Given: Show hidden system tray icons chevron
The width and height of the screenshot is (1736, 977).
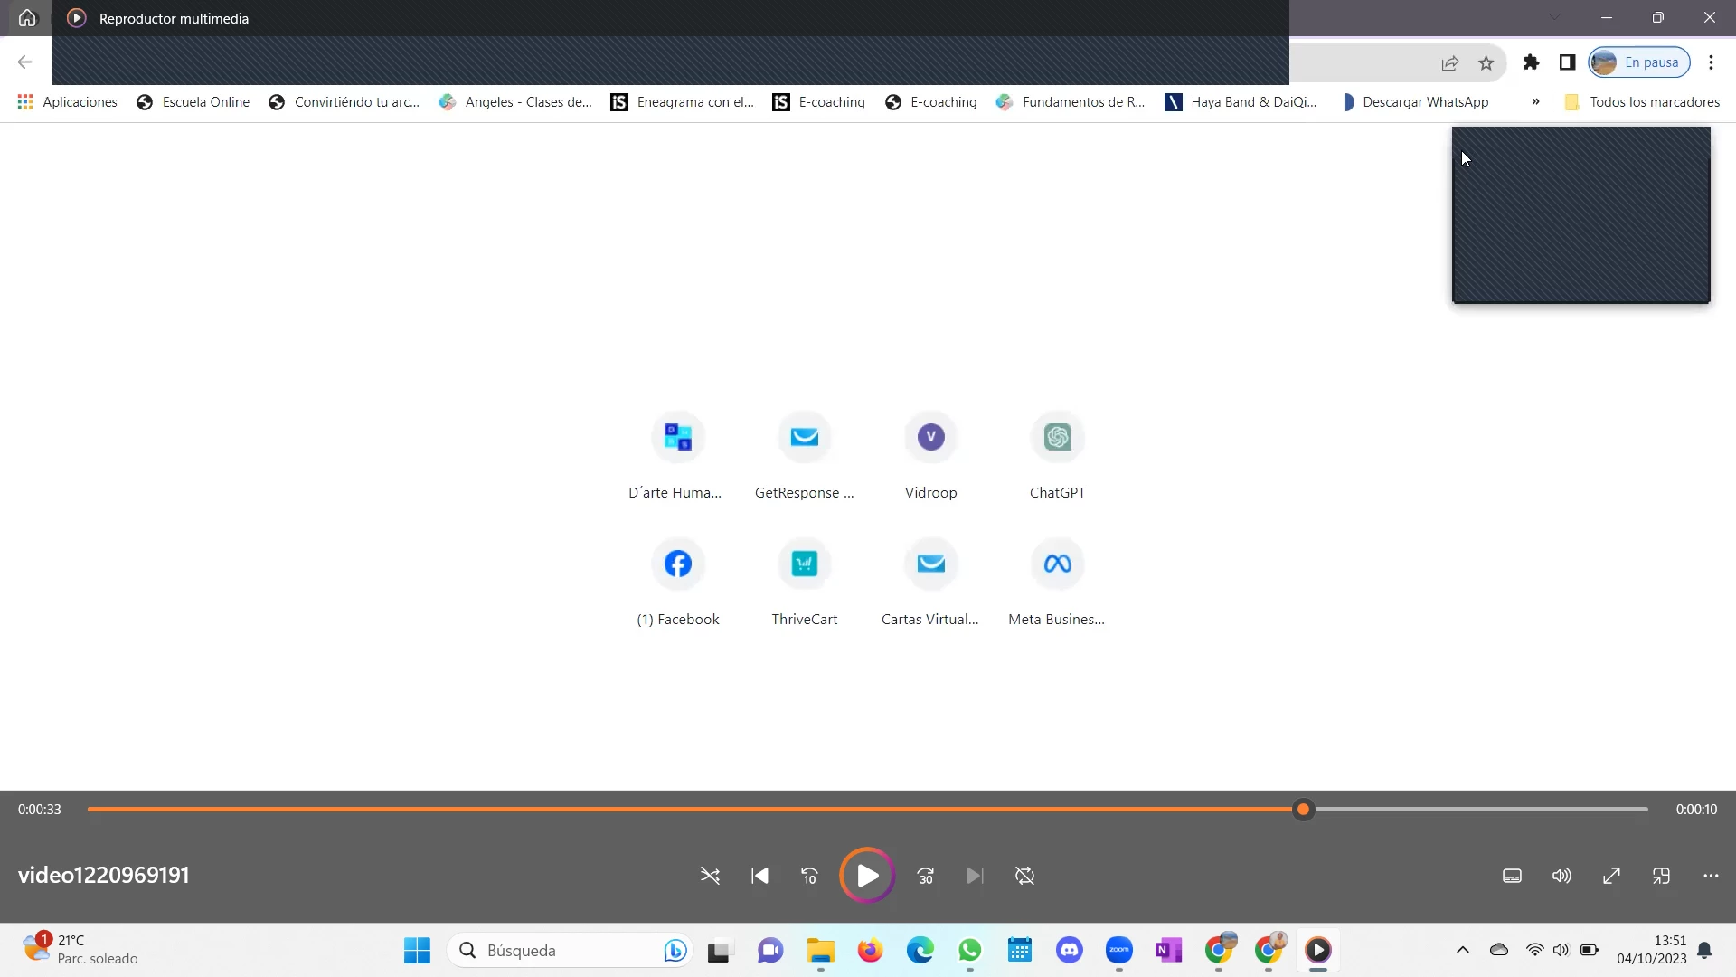Looking at the screenshot, I should click(1462, 950).
